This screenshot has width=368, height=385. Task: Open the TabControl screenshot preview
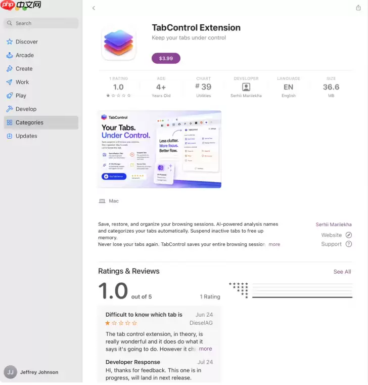click(160, 149)
